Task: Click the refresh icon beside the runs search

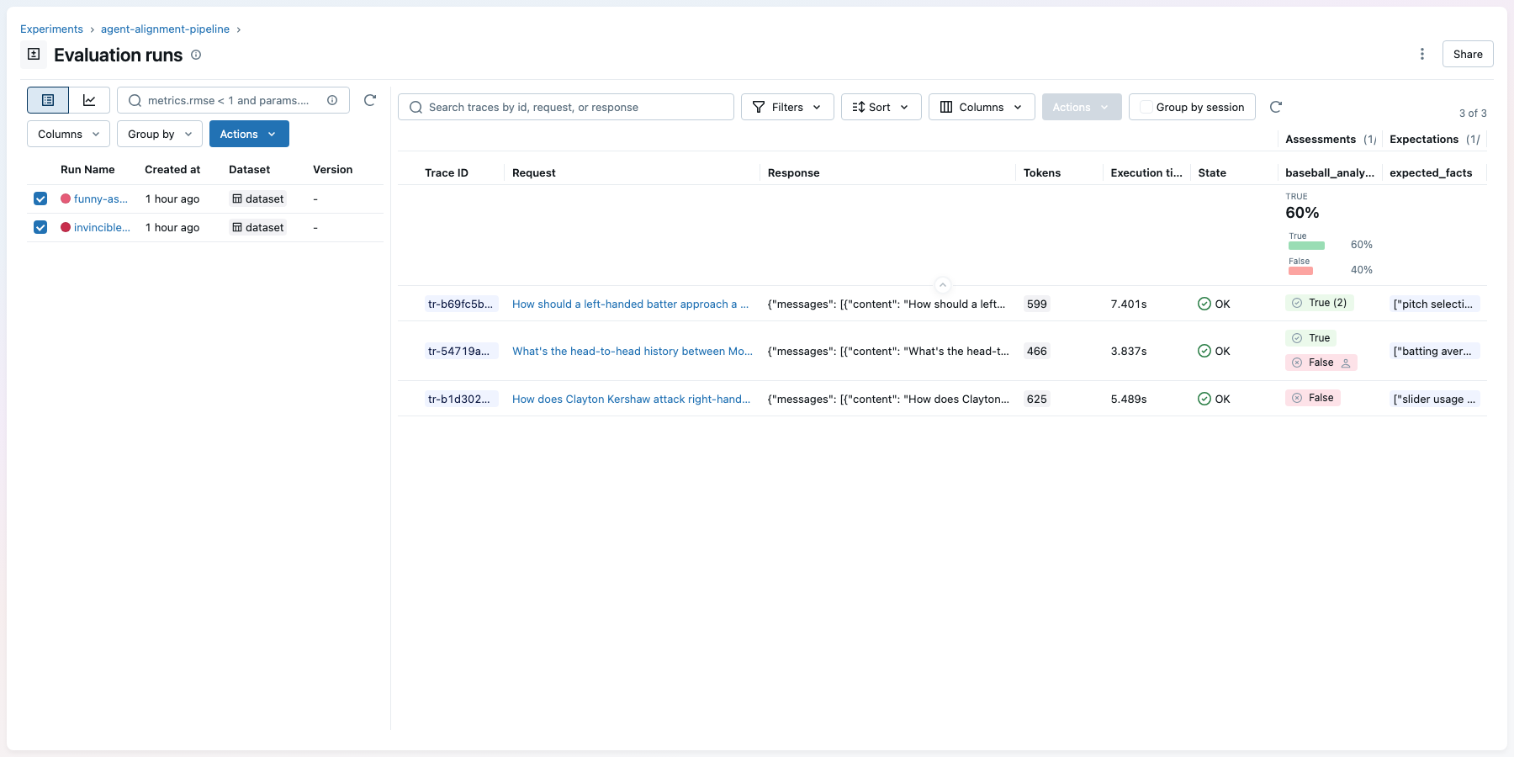Action: click(x=370, y=100)
